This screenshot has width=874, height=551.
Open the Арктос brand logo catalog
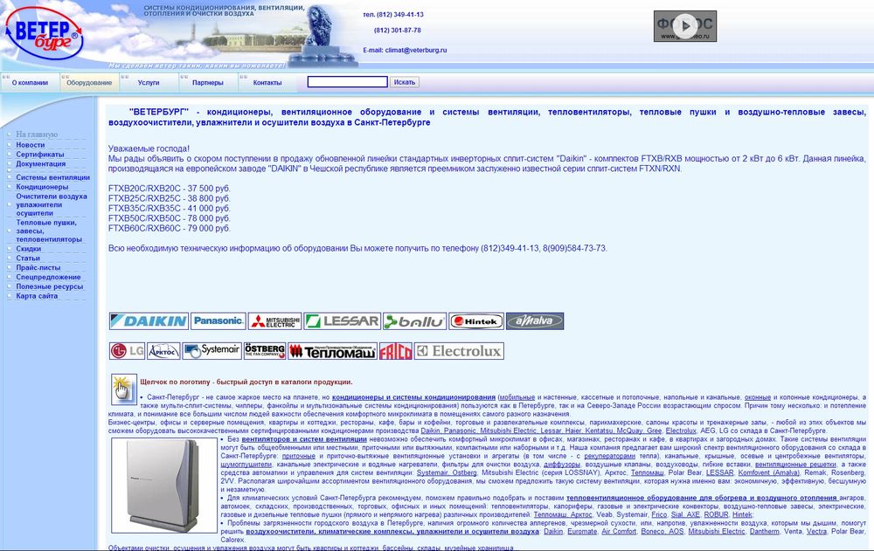pyautogui.click(x=163, y=351)
